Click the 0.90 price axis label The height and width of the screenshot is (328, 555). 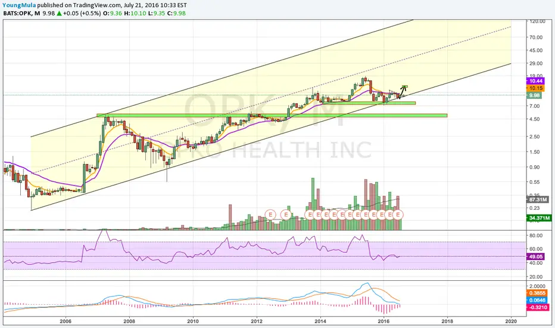click(535, 167)
